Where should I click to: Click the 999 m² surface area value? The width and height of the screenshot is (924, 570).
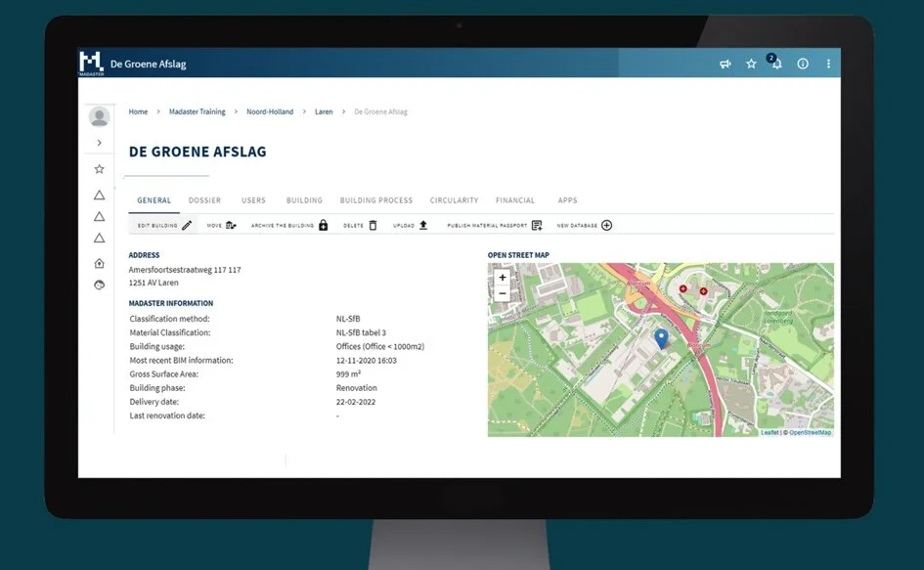point(348,373)
